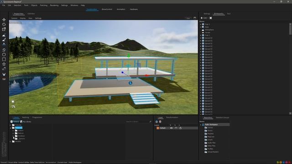Click the sun lighting icon in viewport
The height and width of the screenshot is (164, 292).
(13, 102)
